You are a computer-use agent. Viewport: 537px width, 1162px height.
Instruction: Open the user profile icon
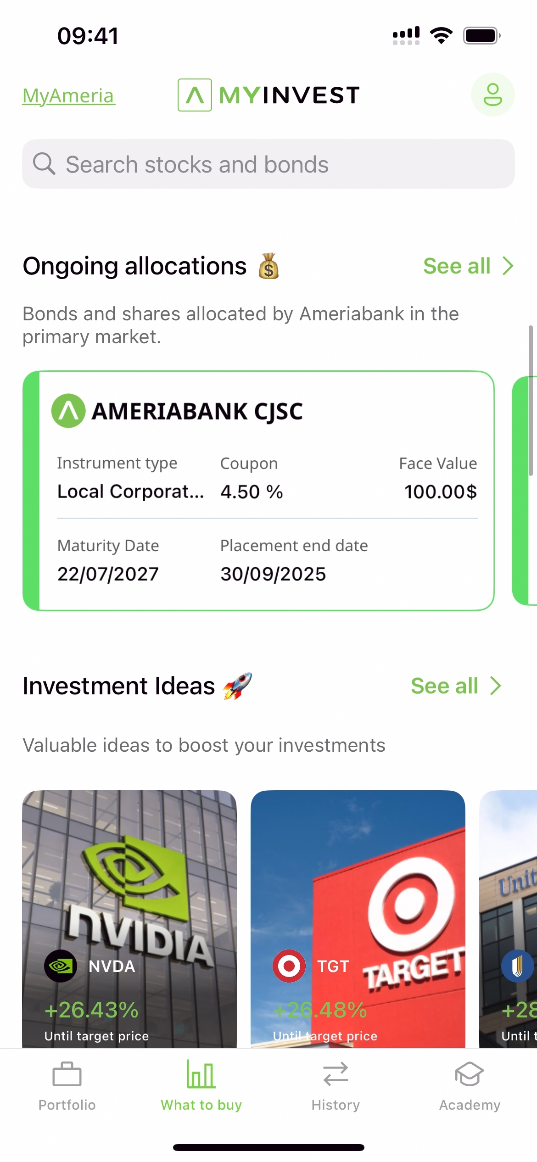492,95
